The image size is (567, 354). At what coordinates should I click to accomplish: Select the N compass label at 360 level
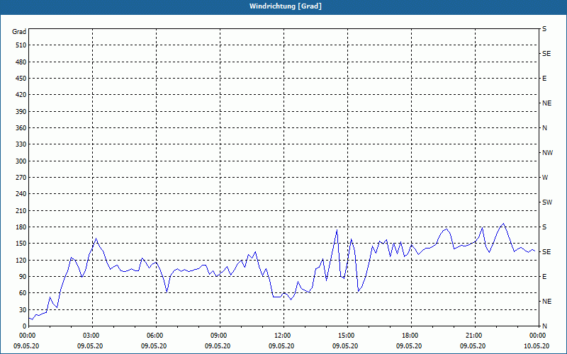[544, 128]
